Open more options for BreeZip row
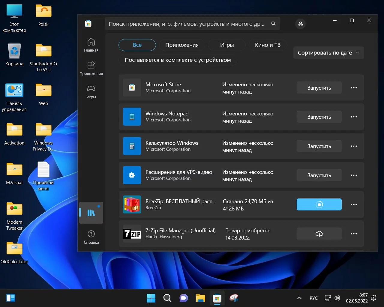This screenshot has height=307, width=384. coord(354,204)
